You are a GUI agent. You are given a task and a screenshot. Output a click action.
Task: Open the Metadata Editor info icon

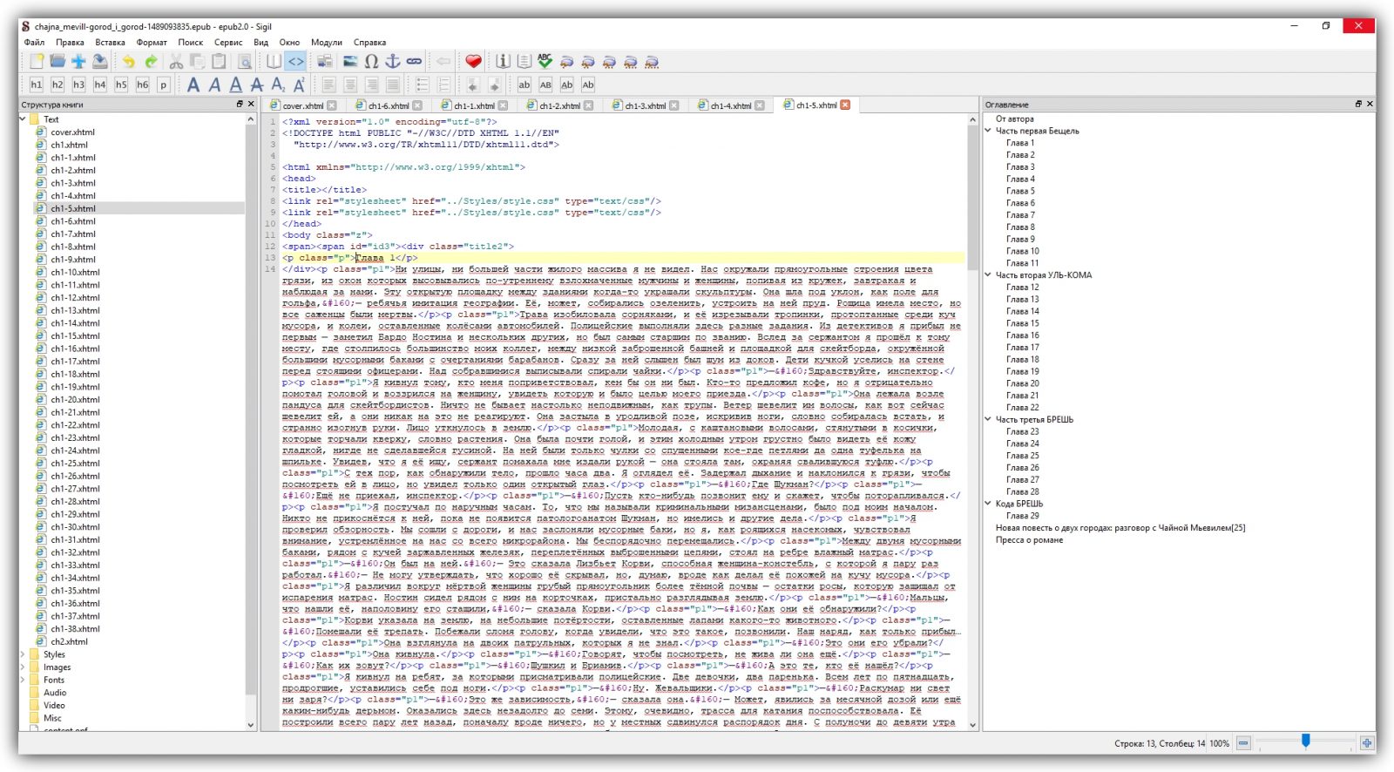[x=503, y=61]
